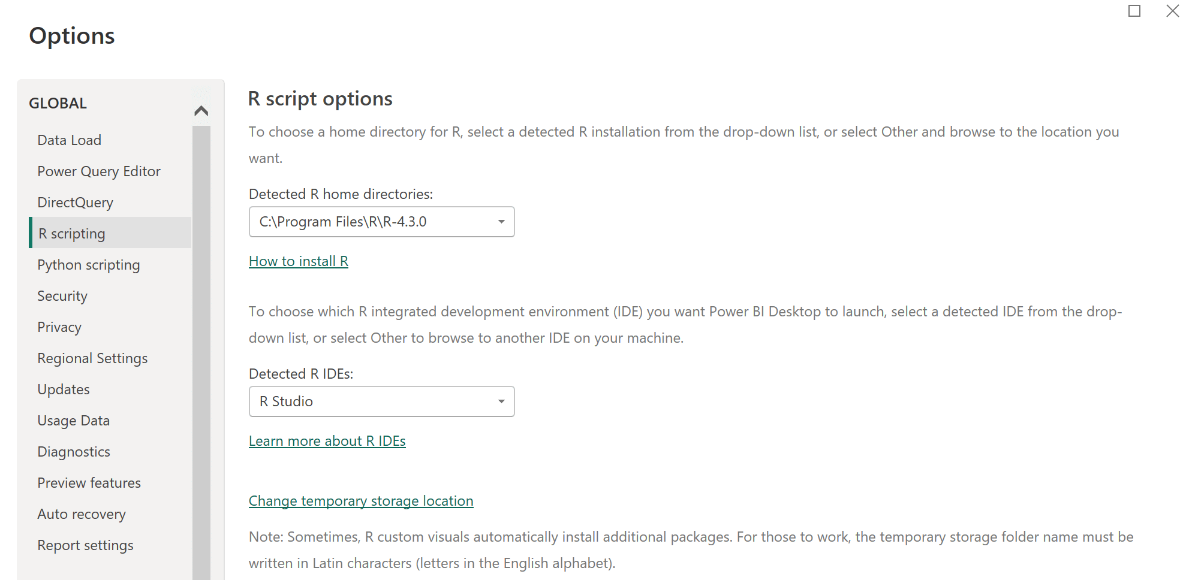1186x580 pixels.
Task: Open Power Query Editor options
Action: 99,171
